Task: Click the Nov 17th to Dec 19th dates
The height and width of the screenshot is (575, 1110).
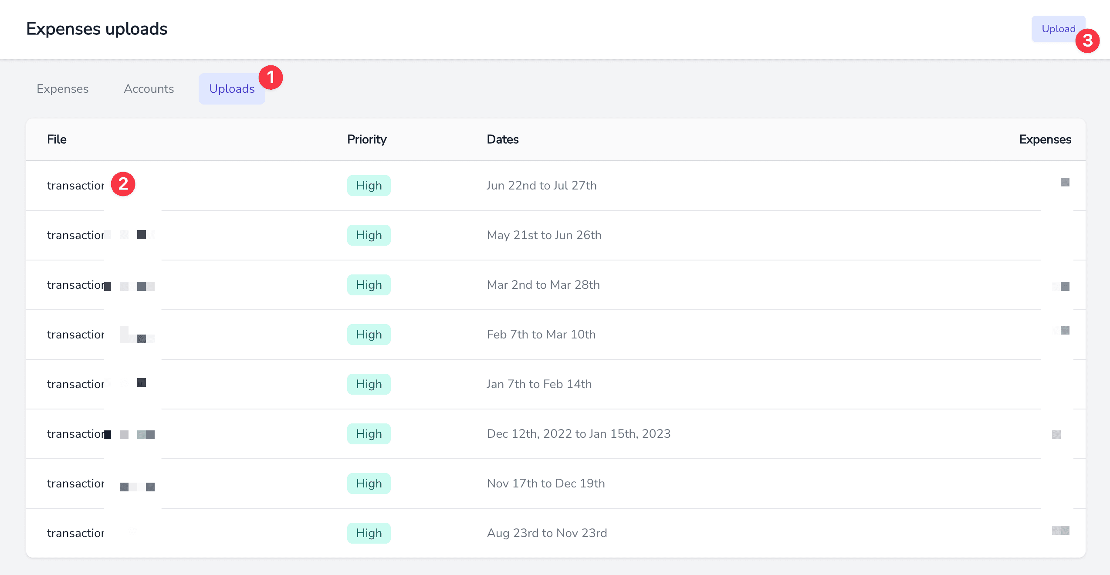Action: coord(545,484)
